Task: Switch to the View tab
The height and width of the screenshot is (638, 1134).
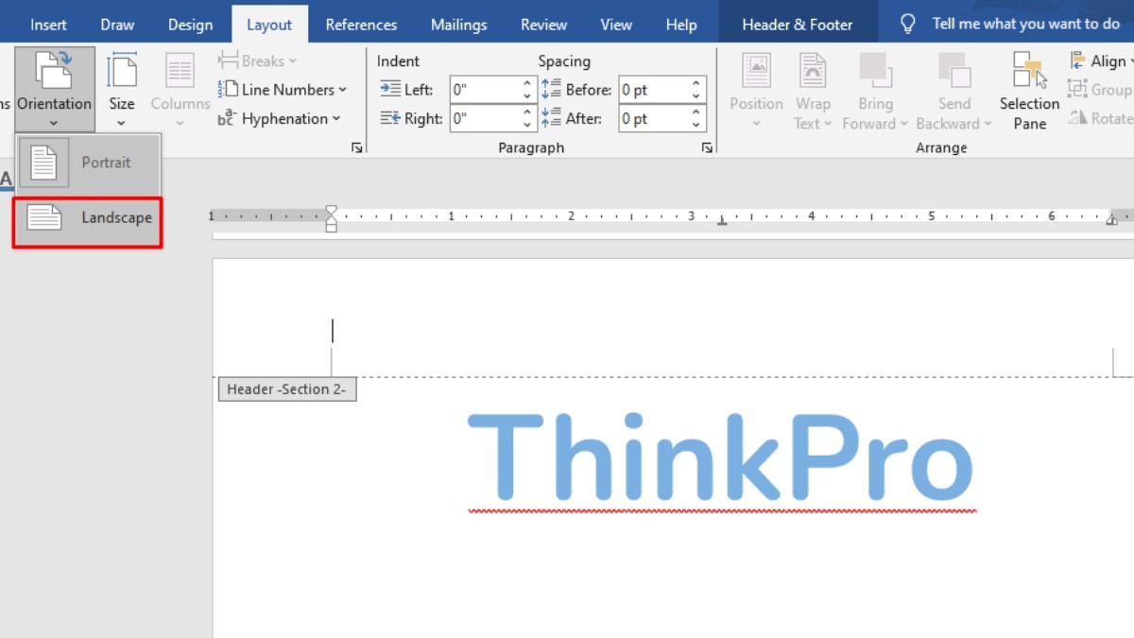Action: click(616, 25)
